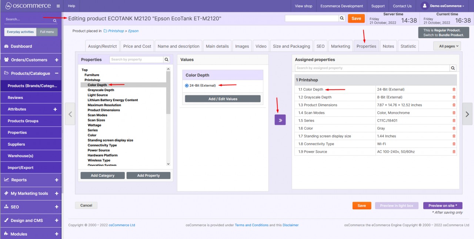
Task: Open the Assign/Restrict tab
Action: pos(102,46)
